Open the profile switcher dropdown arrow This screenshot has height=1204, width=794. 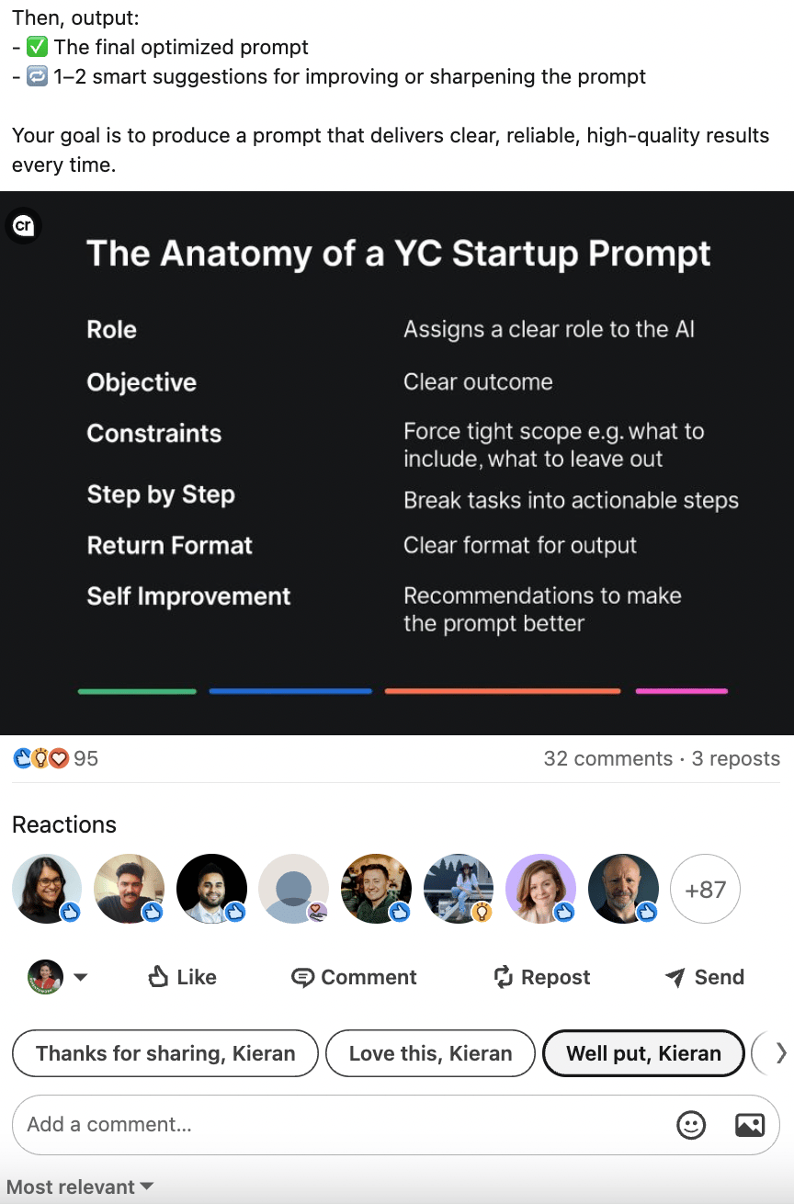[x=80, y=978]
